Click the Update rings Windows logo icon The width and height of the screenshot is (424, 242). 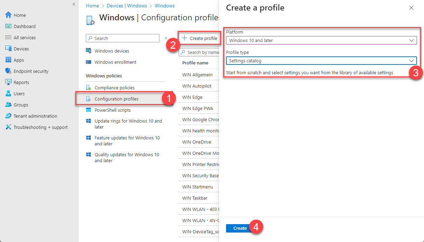89,121
